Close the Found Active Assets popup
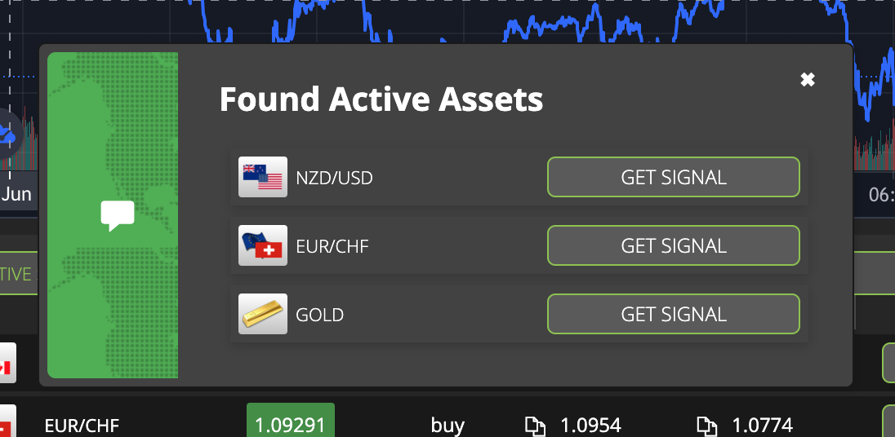The width and height of the screenshot is (895, 437). click(x=807, y=80)
